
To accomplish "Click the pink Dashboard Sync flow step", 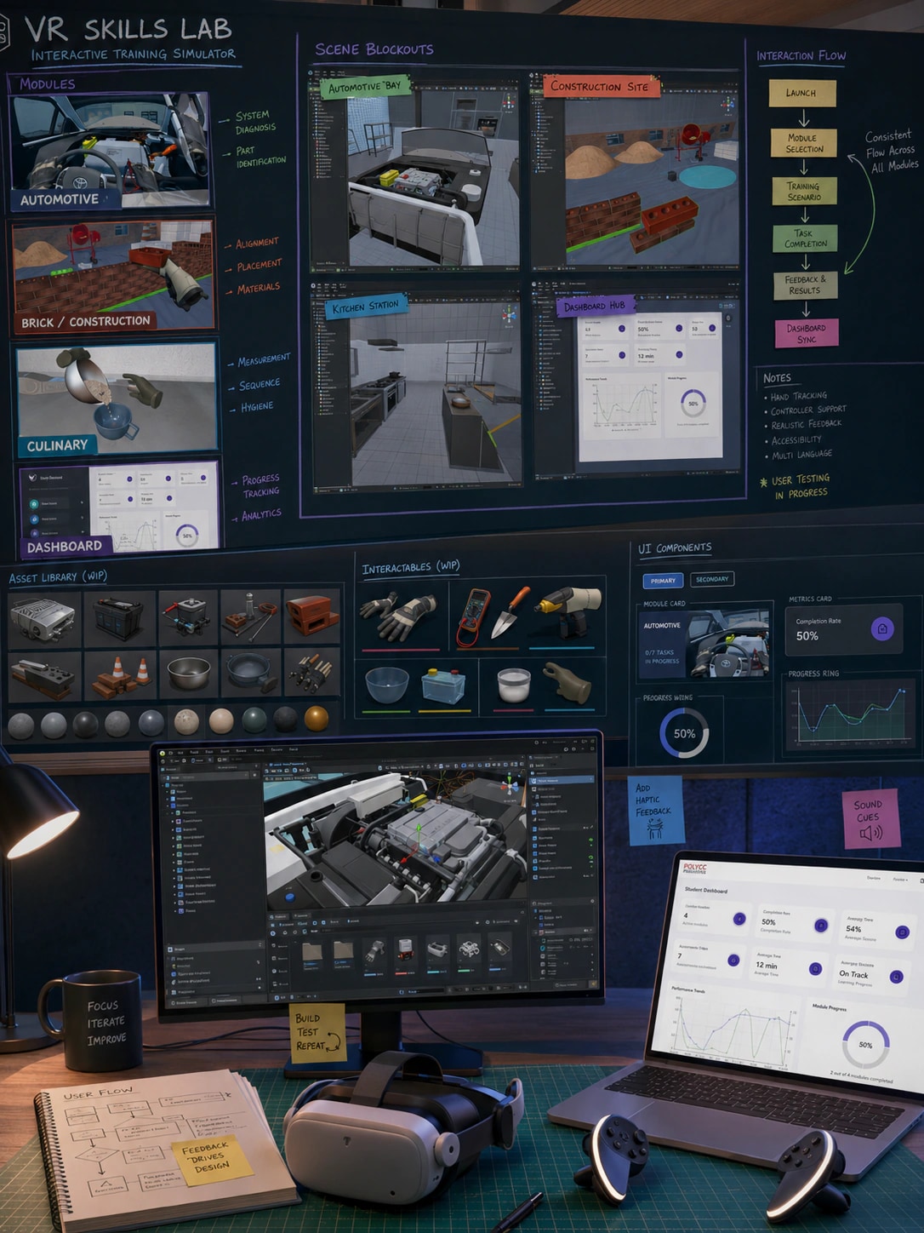I will [807, 333].
